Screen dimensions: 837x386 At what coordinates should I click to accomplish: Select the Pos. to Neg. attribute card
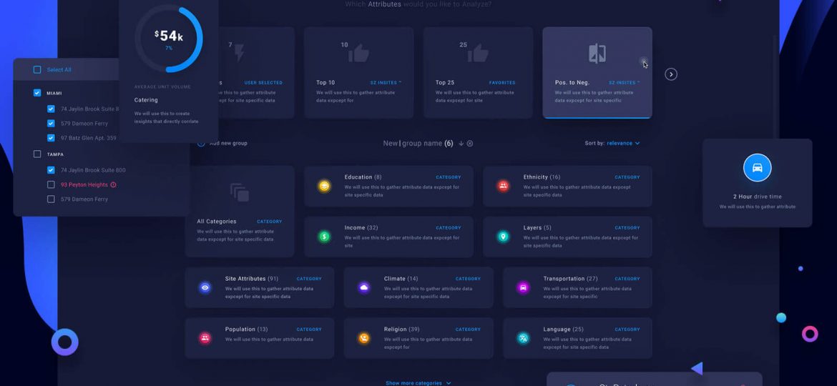click(597, 71)
